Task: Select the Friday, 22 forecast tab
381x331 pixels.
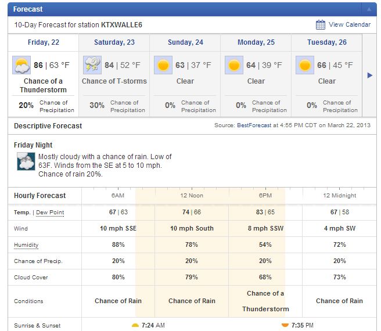Action: pos(44,42)
